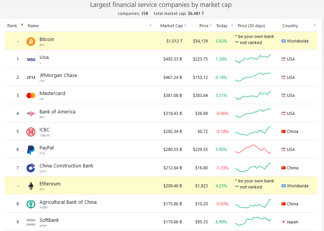Click China flag in Agricultural Bank row

pyautogui.click(x=283, y=204)
